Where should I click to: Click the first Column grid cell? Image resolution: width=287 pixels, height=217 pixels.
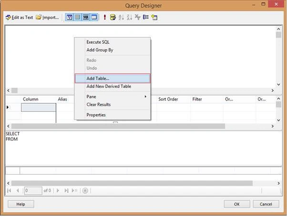(x=39, y=108)
